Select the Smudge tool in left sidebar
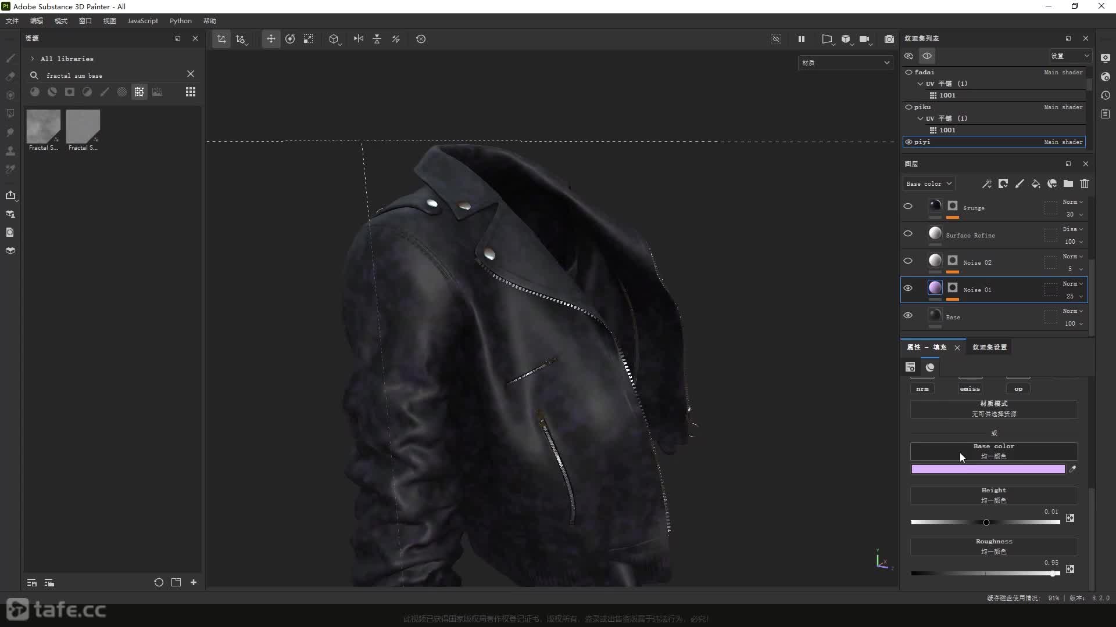 [x=10, y=132]
